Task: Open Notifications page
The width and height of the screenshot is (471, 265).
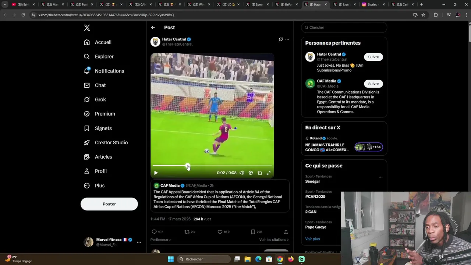Action: click(x=104, y=71)
